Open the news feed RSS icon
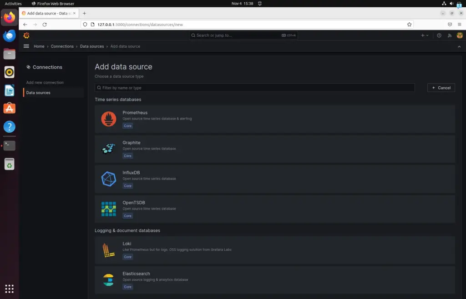This screenshot has width=466, height=299. (x=449, y=35)
